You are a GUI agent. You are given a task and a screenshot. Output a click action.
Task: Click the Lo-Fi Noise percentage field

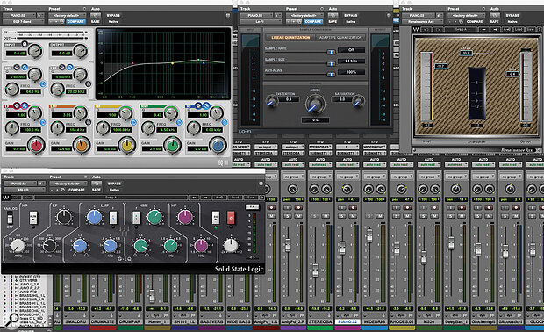click(x=315, y=119)
